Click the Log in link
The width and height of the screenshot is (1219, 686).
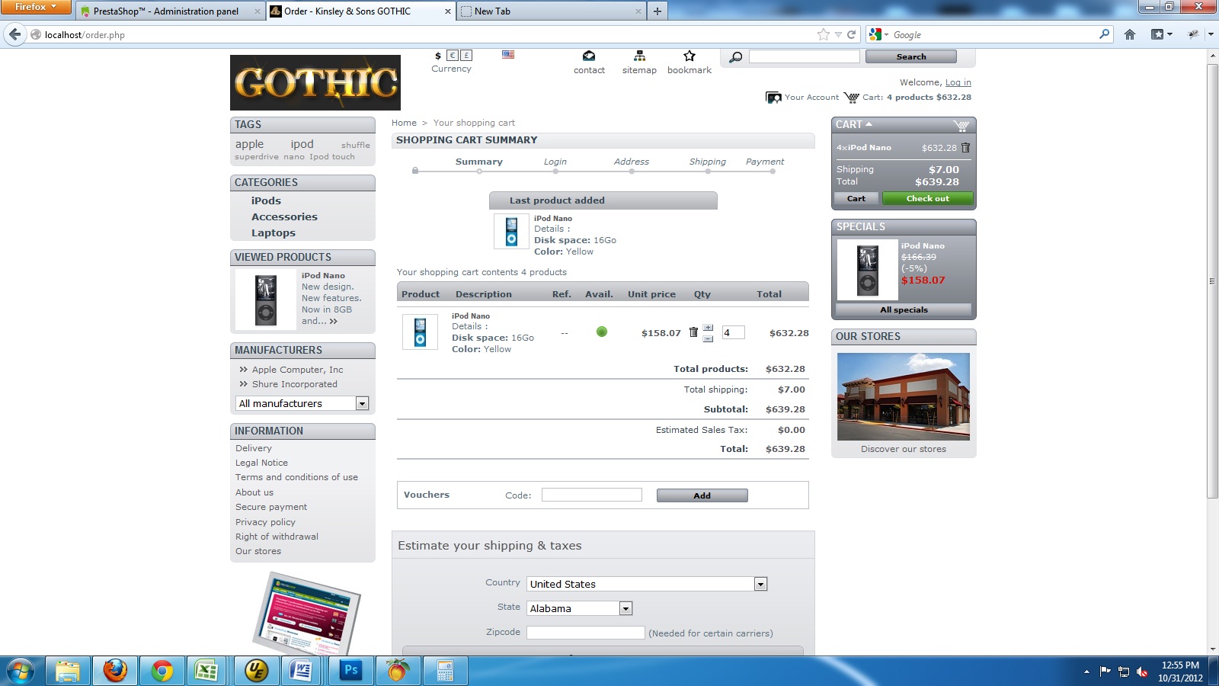pyautogui.click(x=958, y=82)
